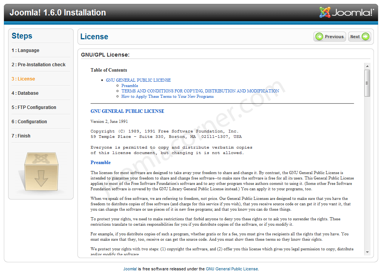The image size is (382, 275).
Task: Open How to Apply These Terms link
Action: tap(167, 96)
